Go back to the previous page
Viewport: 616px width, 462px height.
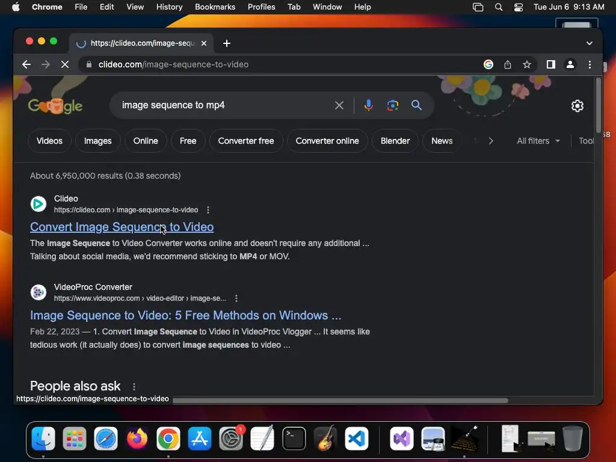pos(26,64)
